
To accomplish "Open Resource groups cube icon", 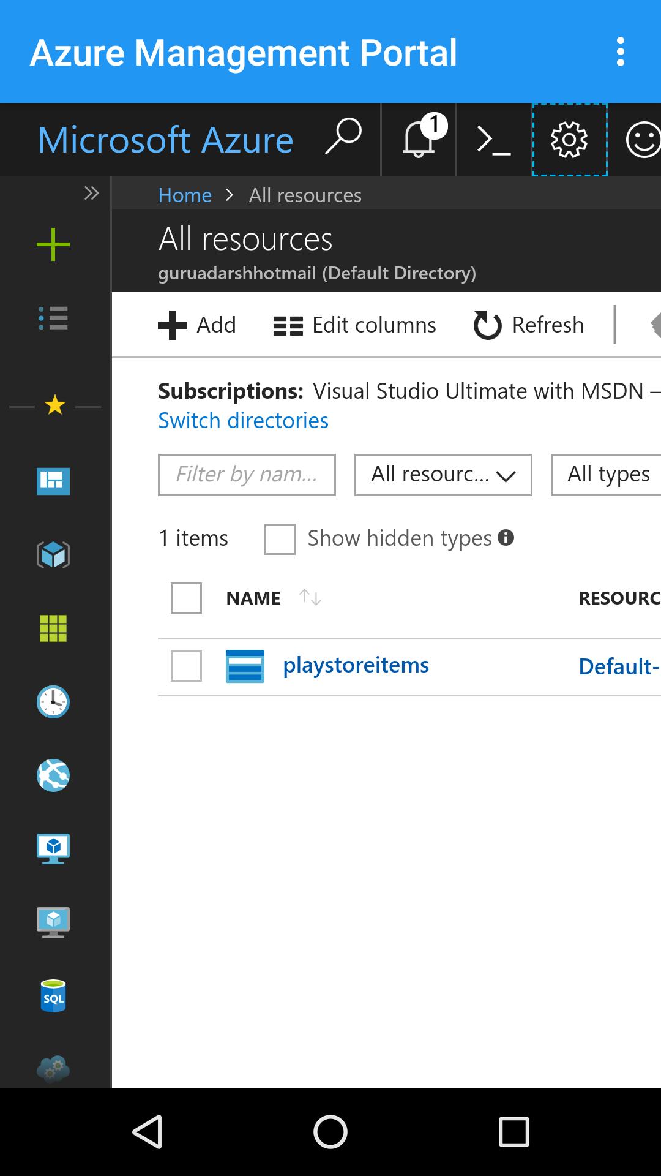I will (53, 555).
